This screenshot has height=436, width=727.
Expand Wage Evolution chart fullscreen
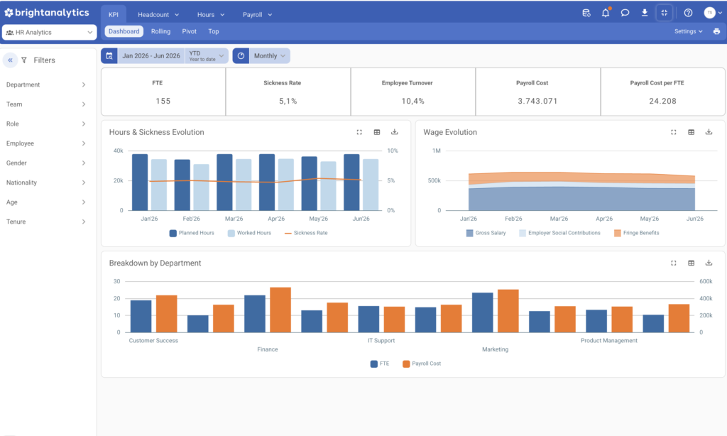(674, 132)
